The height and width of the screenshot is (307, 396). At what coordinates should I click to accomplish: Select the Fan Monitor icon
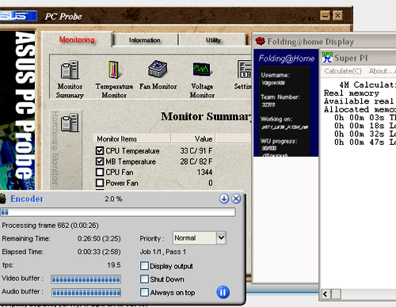click(158, 69)
